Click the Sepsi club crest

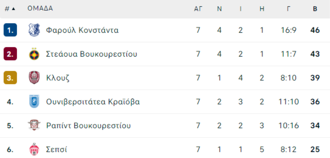34,150
